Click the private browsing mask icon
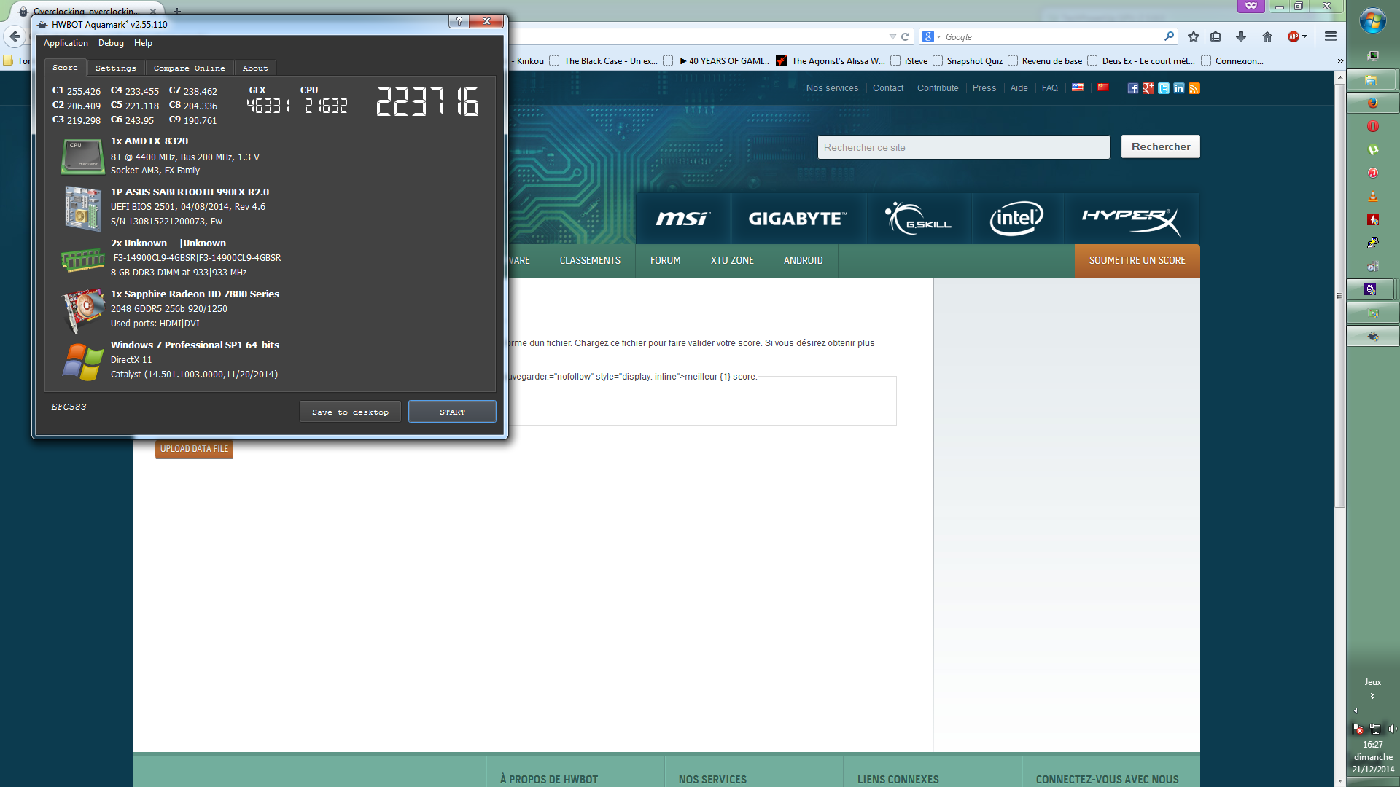The height and width of the screenshot is (787, 1400). coord(1251,6)
